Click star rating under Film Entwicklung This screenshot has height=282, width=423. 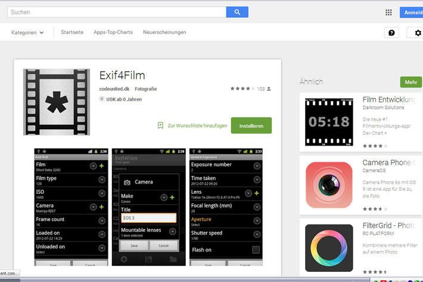(375, 146)
